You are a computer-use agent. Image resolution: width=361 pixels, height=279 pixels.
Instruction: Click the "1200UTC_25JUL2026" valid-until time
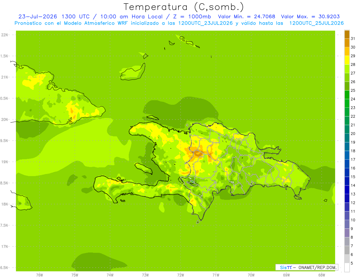tap(316, 23)
